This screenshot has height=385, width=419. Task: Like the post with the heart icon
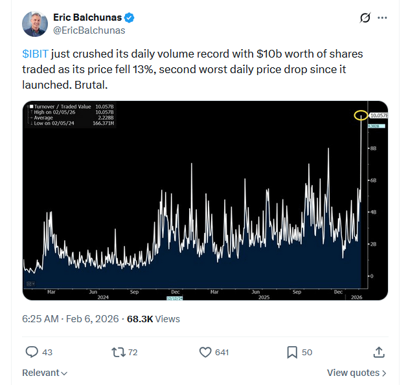click(x=205, y=352)
